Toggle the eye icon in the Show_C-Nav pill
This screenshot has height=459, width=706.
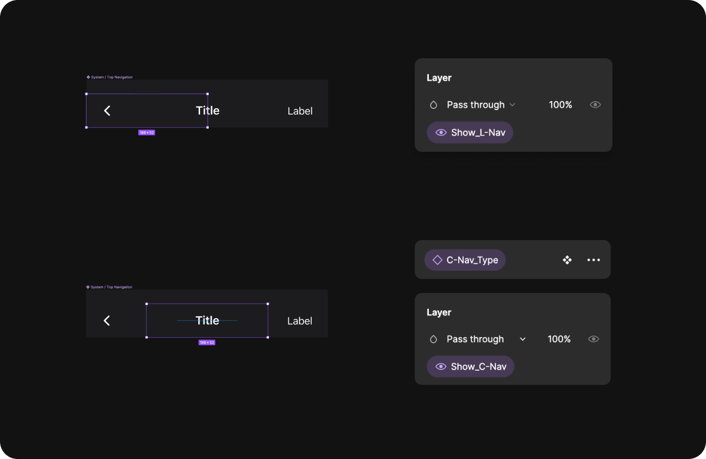pyautogui.click(x=441, y=367)
